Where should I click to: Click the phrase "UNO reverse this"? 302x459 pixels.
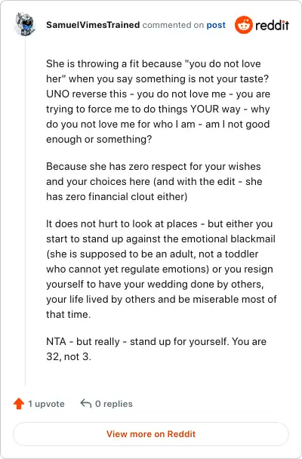pos(86,94)
